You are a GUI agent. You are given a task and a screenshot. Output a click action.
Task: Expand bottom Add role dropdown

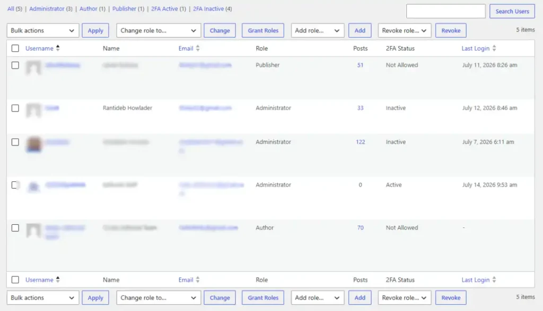pyautogui.click(x=318, y=298)
